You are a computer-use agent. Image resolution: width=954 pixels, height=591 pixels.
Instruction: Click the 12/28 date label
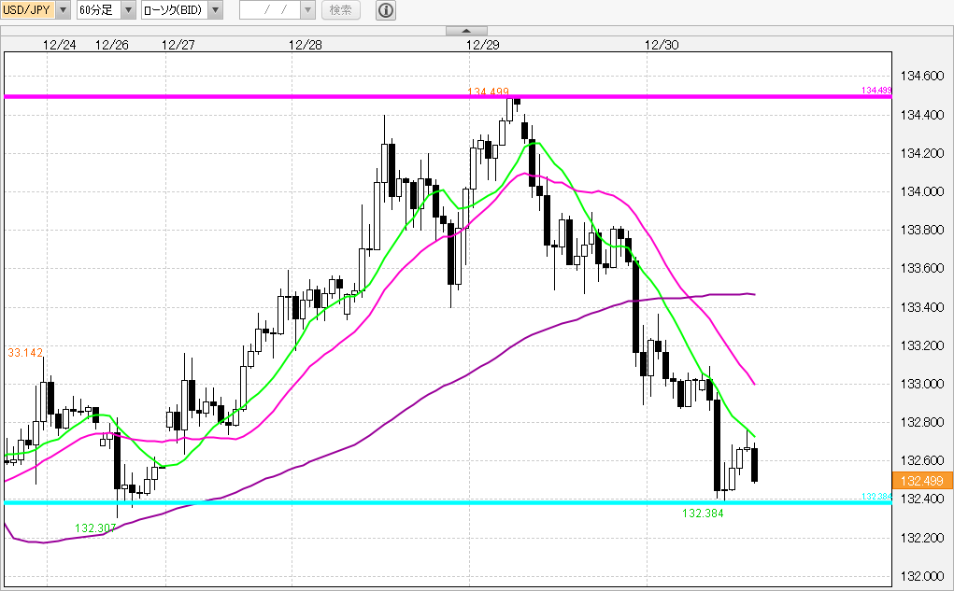point(306,45)
